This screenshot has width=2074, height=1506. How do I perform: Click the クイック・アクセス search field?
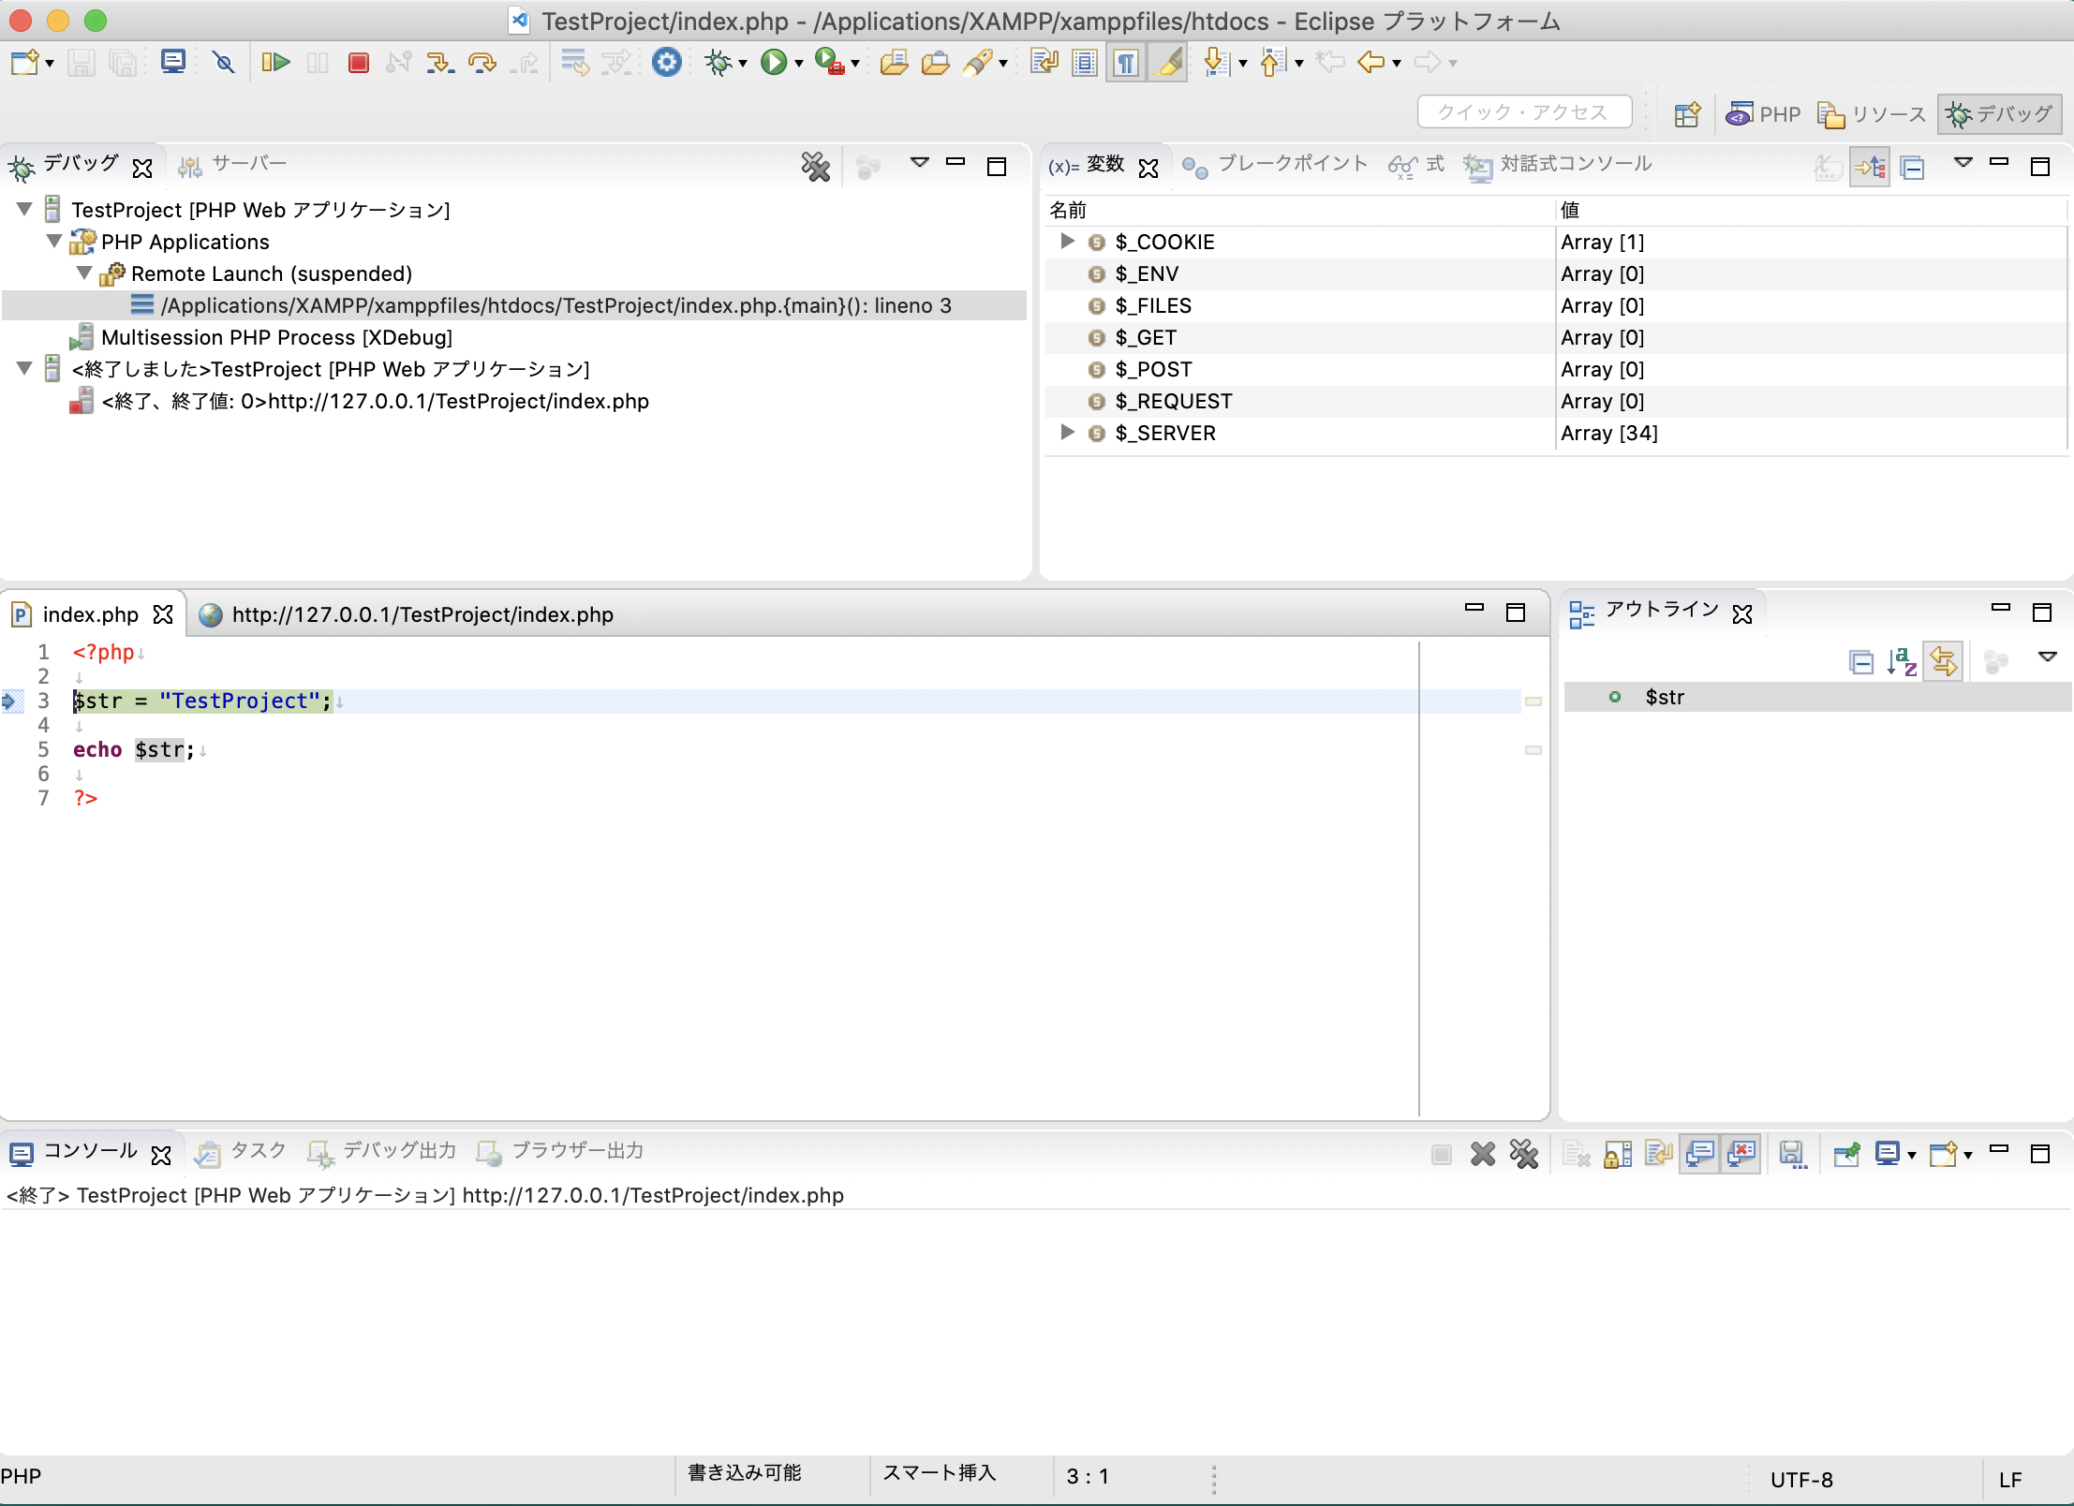click(x=1524, y=112)
